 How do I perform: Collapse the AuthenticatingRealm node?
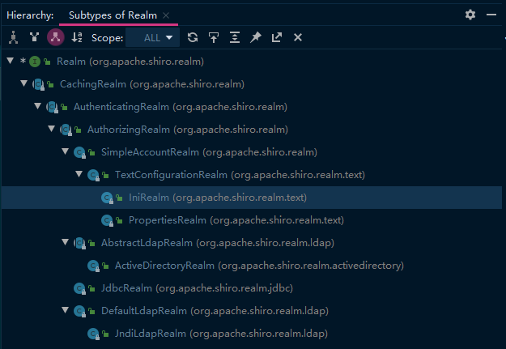click(x=38, y=106)
